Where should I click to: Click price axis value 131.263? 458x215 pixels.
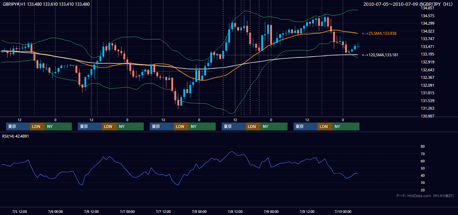coord(428,108)
